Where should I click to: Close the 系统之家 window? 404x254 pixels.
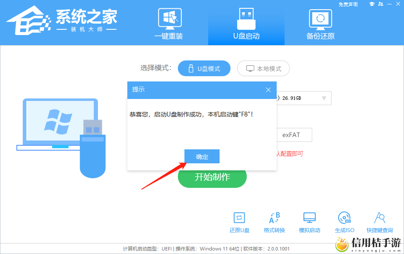click(398, 4)
